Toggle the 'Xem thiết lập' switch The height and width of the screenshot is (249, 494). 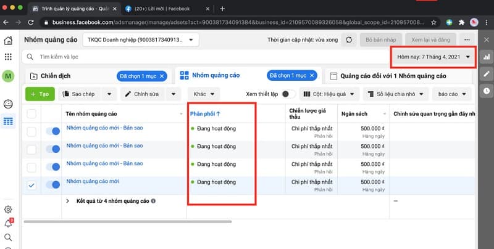[x=287, y=94]
